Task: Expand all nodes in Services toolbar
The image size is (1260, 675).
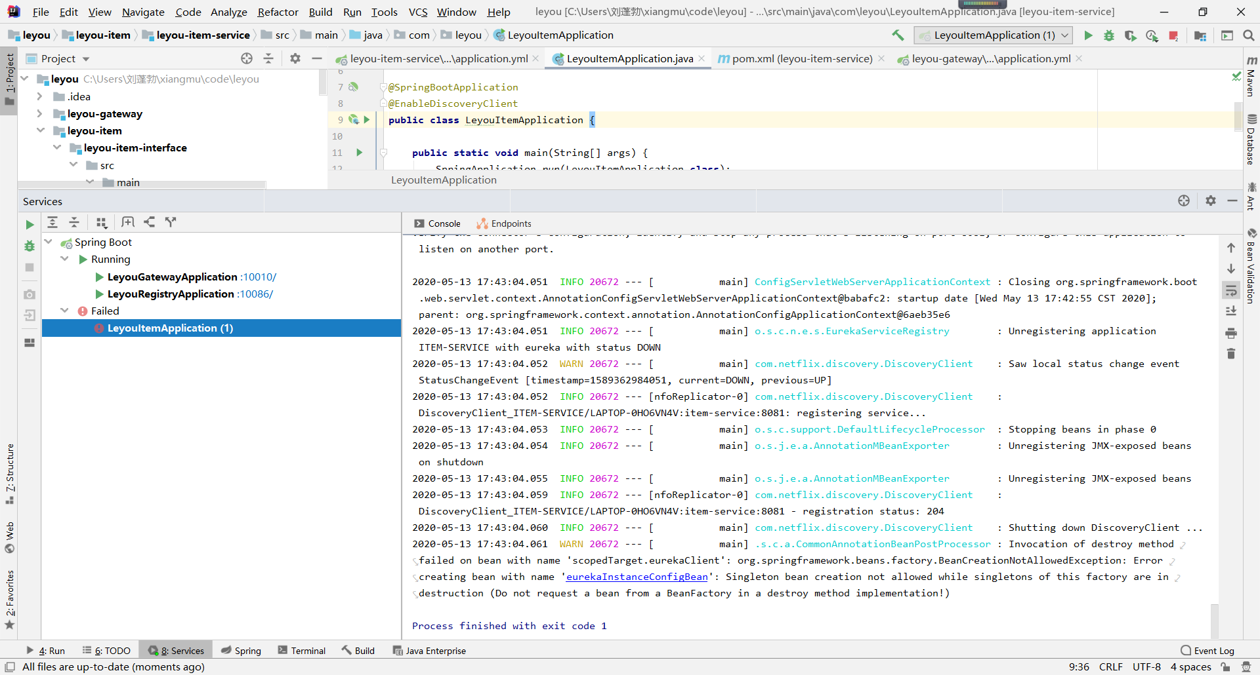Action: click(x=52, y=222)
